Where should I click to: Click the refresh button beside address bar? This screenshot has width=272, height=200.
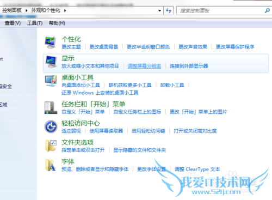pos(169,10)
